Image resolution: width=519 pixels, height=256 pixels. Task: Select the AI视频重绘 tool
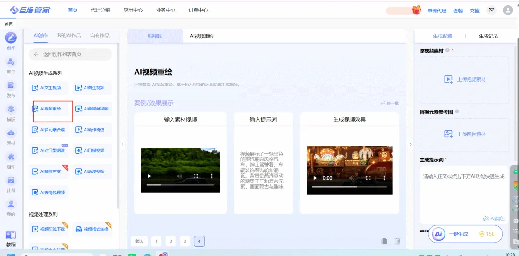click(49, 109)
